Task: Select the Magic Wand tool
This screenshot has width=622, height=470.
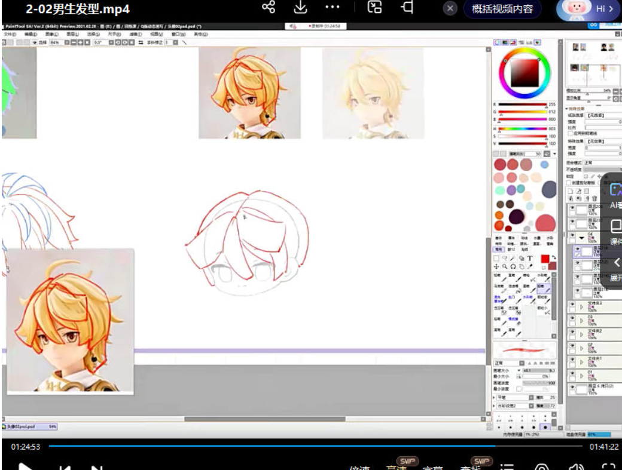Action: [513, 258]
